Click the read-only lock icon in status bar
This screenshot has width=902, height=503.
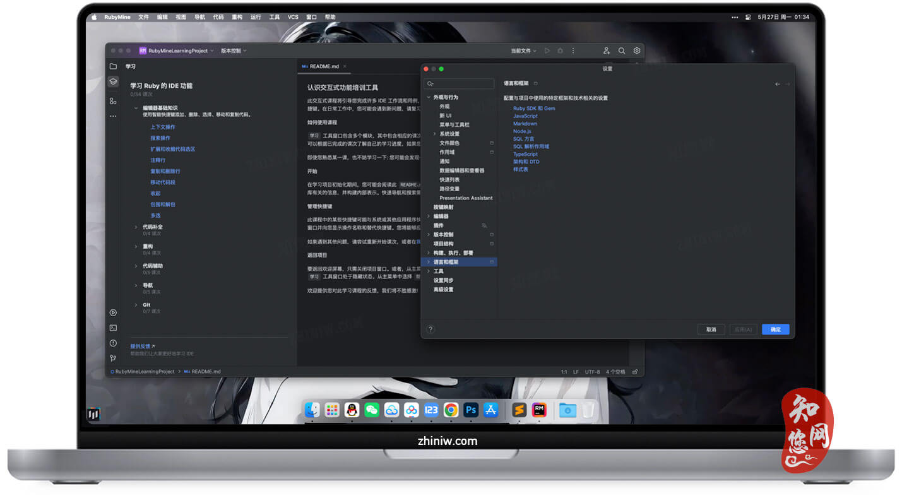(x=635, y=372)
